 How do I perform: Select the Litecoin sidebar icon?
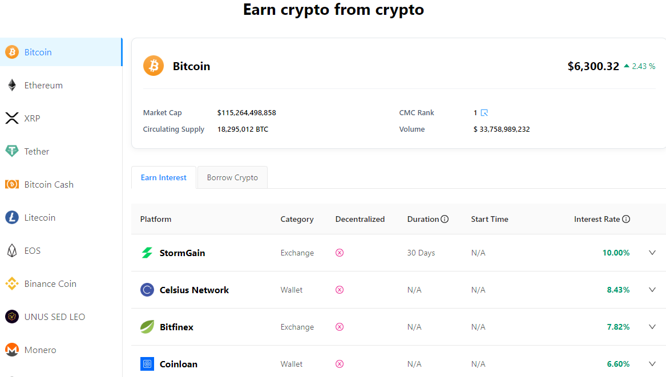pos(12,217)
